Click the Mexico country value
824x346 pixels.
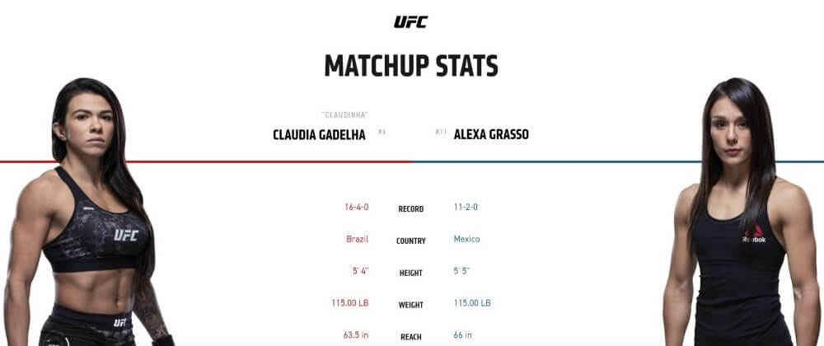pyautogui.click(x=466, y=239)
